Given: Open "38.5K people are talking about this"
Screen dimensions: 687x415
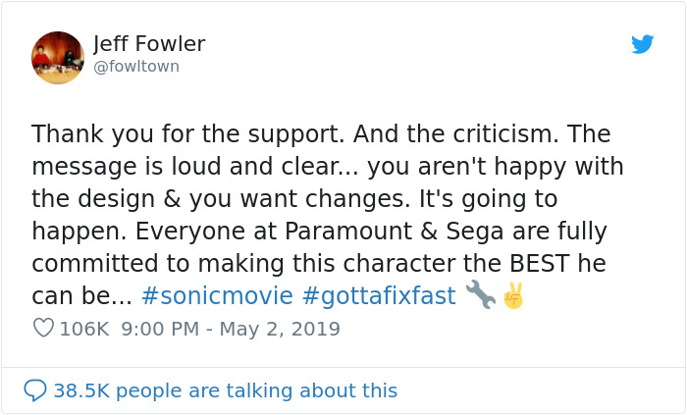Looking at the screenshot, I should point(225,390).
